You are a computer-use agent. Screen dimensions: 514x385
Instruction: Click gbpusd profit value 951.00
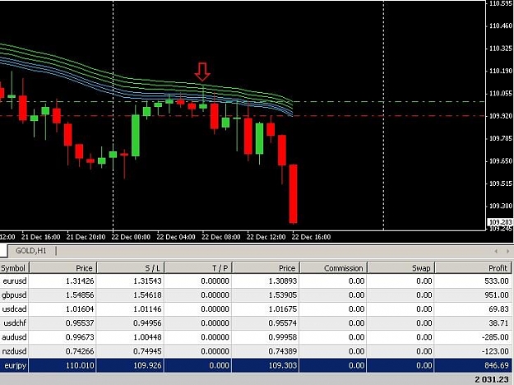pyautogui.click(x=496, y=295)
